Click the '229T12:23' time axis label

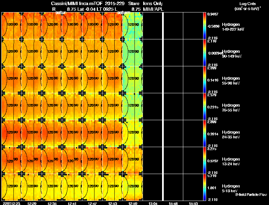coord(11,203)
